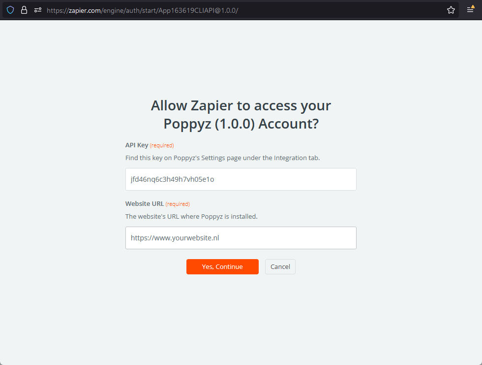Click the Cancel button
Viewport: 482px width, 365px height.
[280, 266]
